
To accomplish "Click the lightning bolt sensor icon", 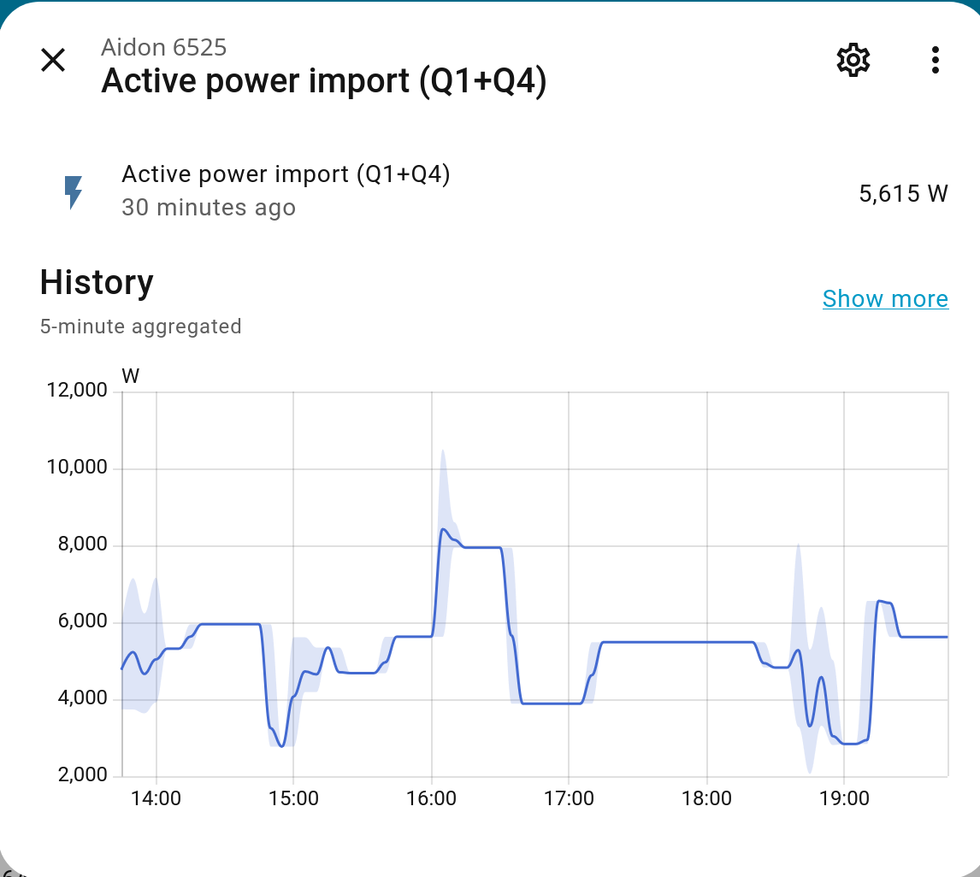I will (74, 191).
